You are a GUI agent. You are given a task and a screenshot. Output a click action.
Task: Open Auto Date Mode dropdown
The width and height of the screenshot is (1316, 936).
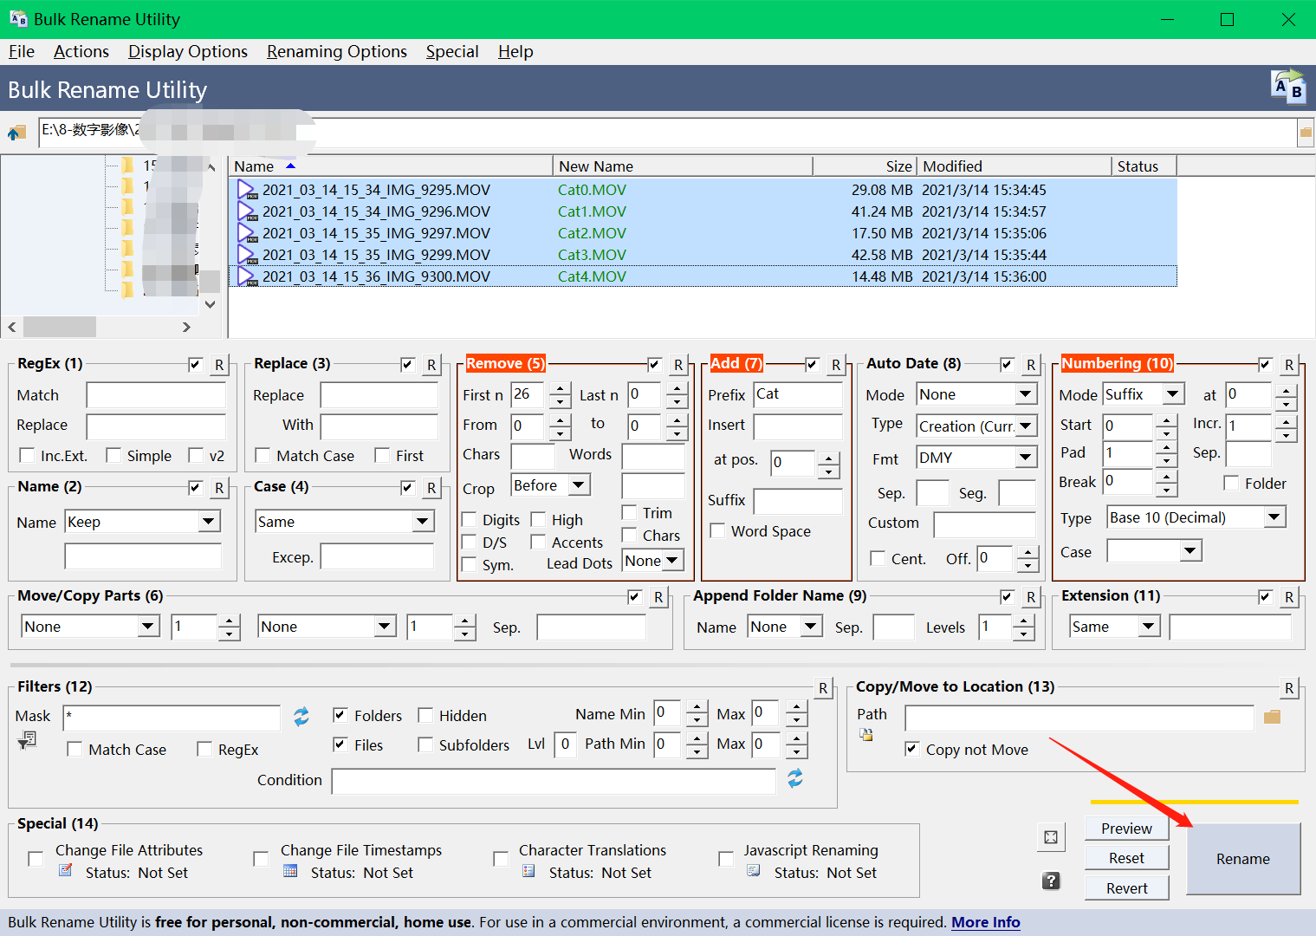1026,394
